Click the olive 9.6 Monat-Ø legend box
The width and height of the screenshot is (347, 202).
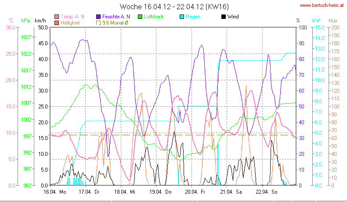(98, 23)
